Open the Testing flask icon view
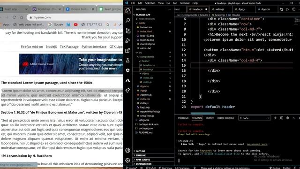Viewport: 300px width, 169px height. coord(128,61)
